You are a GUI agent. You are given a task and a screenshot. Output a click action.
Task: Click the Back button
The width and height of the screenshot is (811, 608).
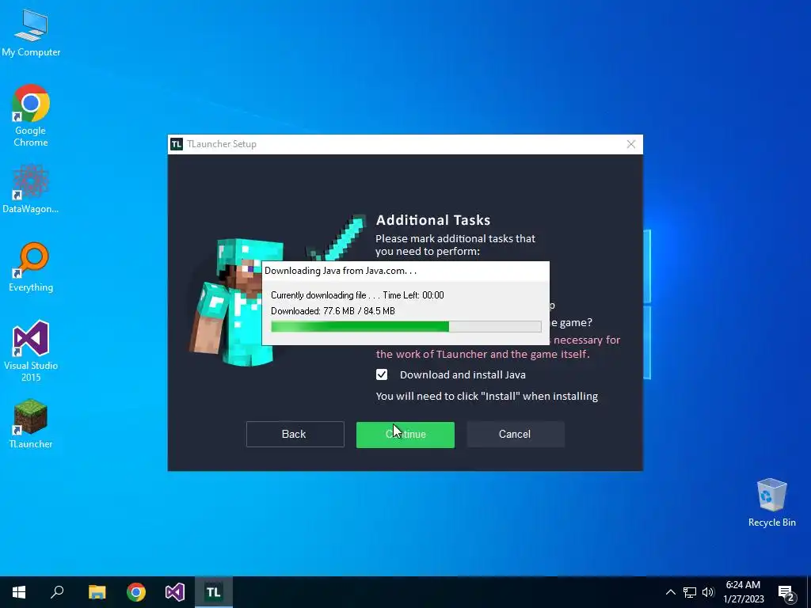click(x=295, y=435)
